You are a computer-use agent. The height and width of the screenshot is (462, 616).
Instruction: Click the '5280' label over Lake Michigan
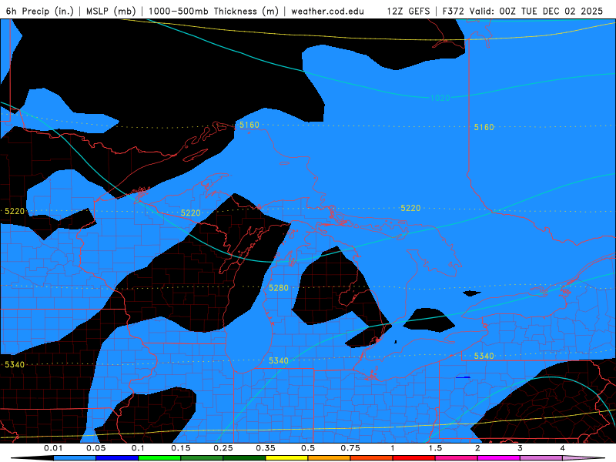[279, 288]
